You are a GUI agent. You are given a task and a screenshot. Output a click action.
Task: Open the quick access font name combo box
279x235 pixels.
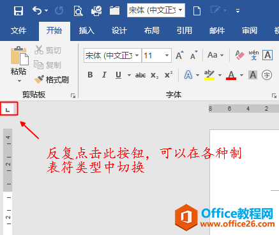[x=156, y=10]
